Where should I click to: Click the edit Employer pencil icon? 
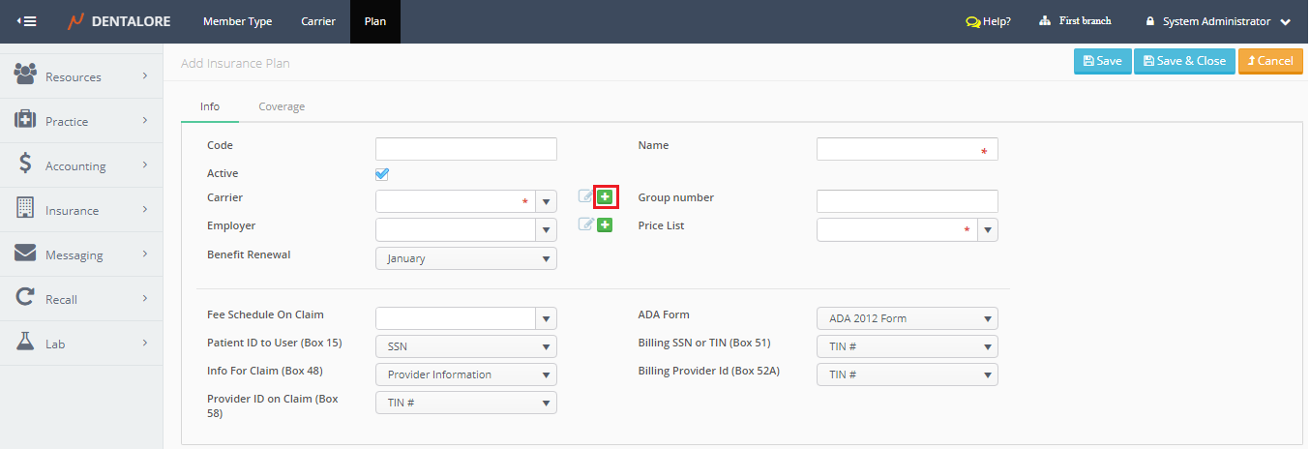[585, 225]
